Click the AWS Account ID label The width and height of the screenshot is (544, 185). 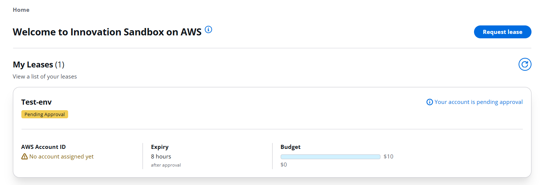[43, 147]
